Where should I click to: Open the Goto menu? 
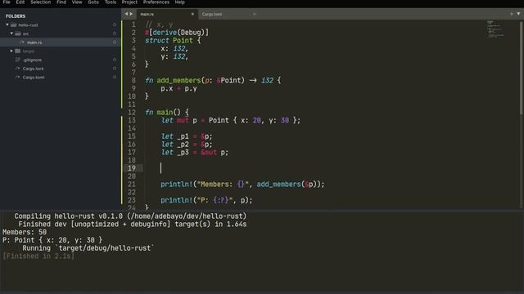[x=93, y=2]
